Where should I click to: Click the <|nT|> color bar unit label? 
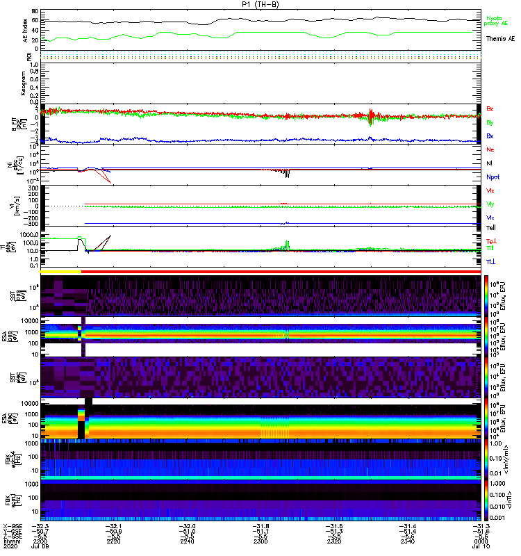[x=509, y=500]
